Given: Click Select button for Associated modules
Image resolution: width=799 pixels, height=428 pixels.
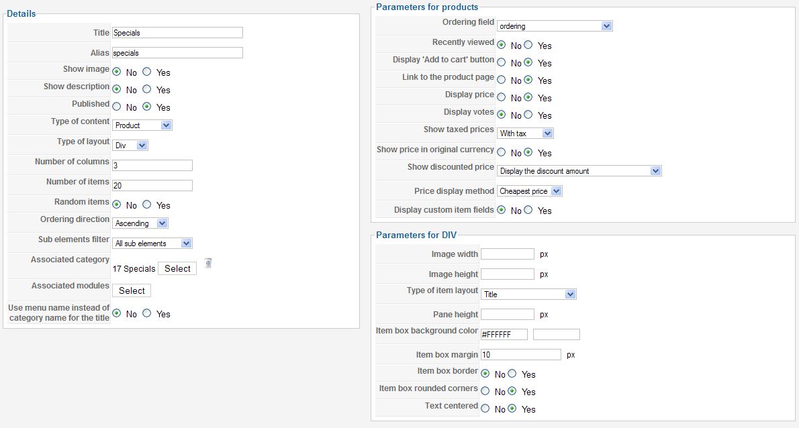Looking at the screenshot, I should coord(132,290).
